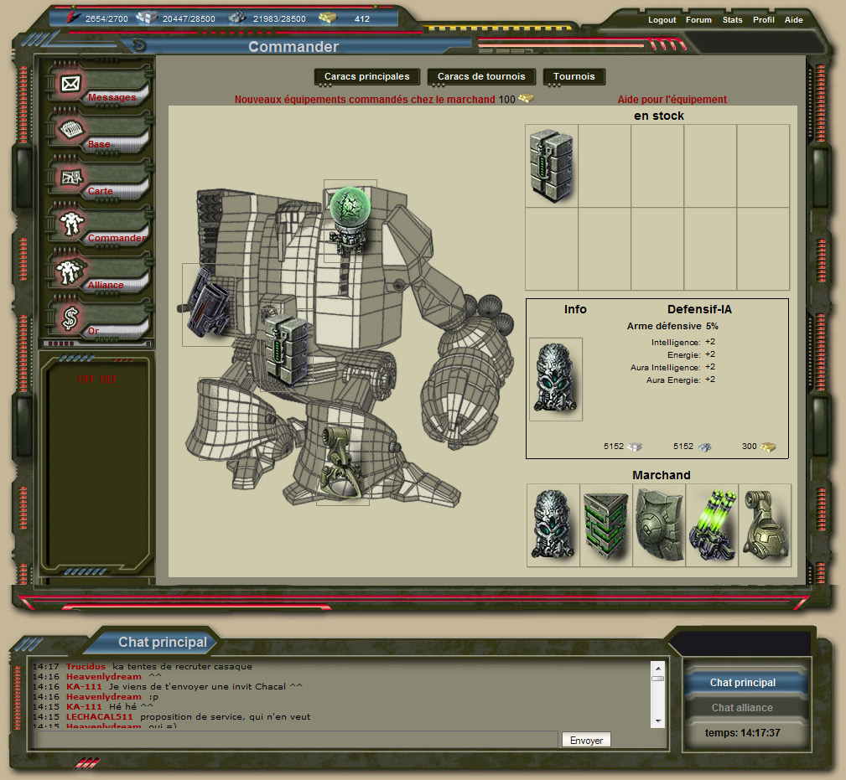Open the Carte map icon
846x780 pixels.
[x=71, y=178]
